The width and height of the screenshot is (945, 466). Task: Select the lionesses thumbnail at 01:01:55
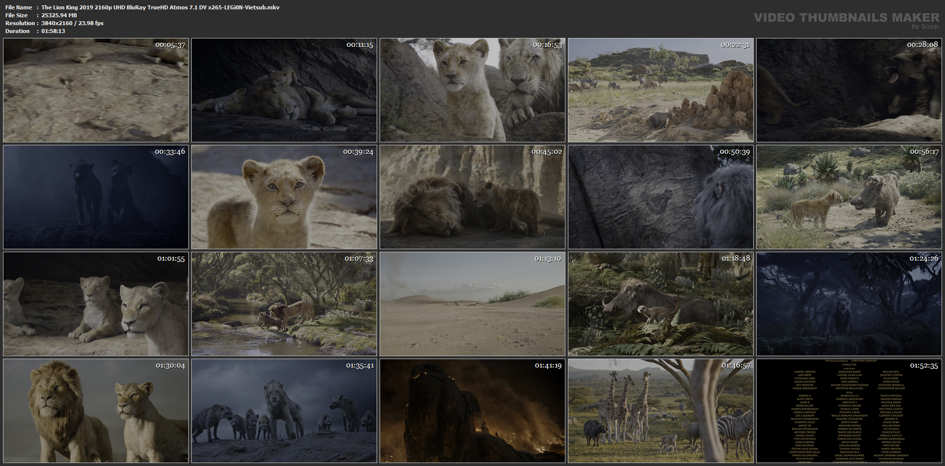point(96,304)
